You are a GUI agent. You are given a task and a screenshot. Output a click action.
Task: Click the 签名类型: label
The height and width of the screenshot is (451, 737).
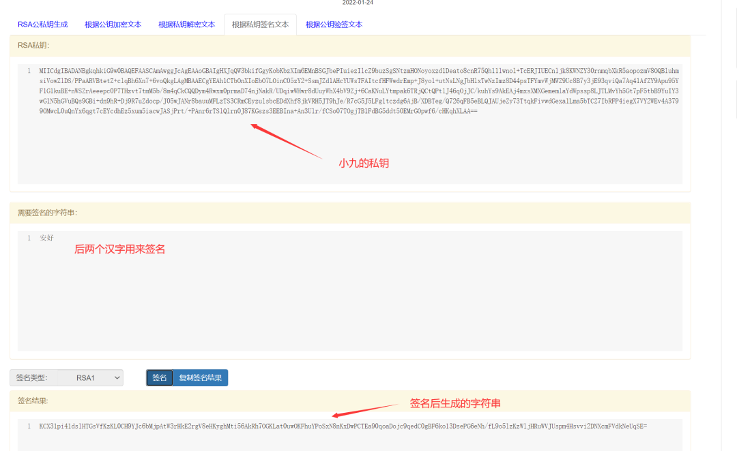tap(31, 378)
